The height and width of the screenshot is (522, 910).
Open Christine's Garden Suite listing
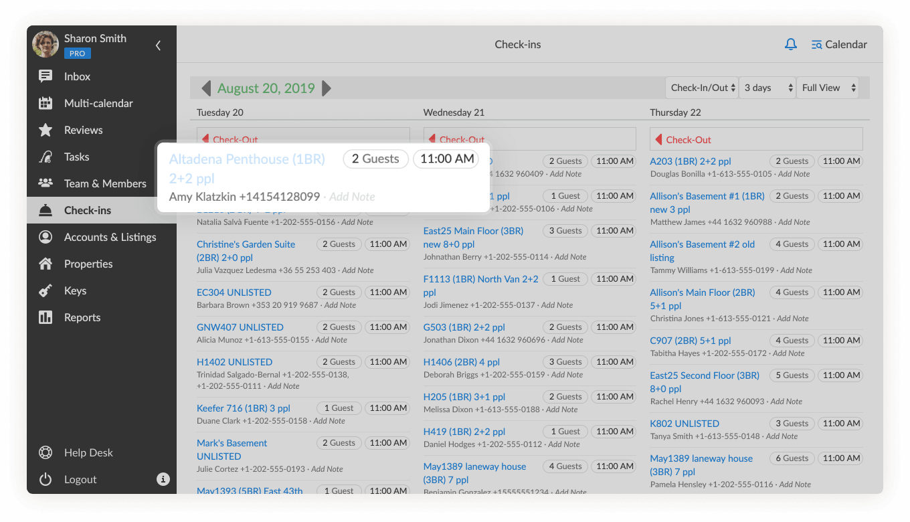click(246, 251)
